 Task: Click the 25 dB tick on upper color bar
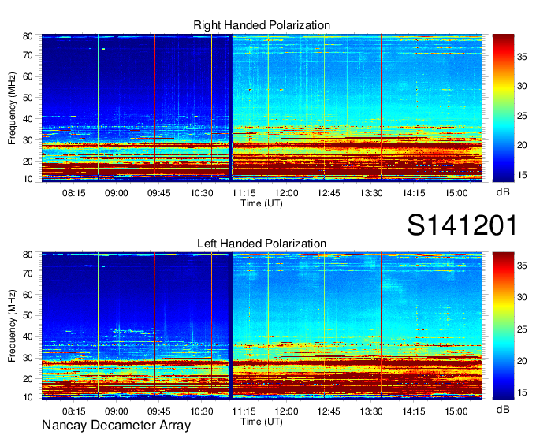(x=522, y=116)
